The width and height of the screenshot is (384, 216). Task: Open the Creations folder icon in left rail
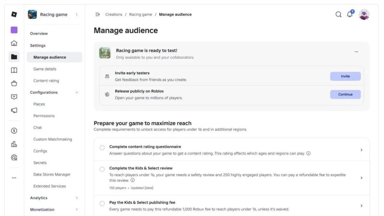tap(14, 57)
